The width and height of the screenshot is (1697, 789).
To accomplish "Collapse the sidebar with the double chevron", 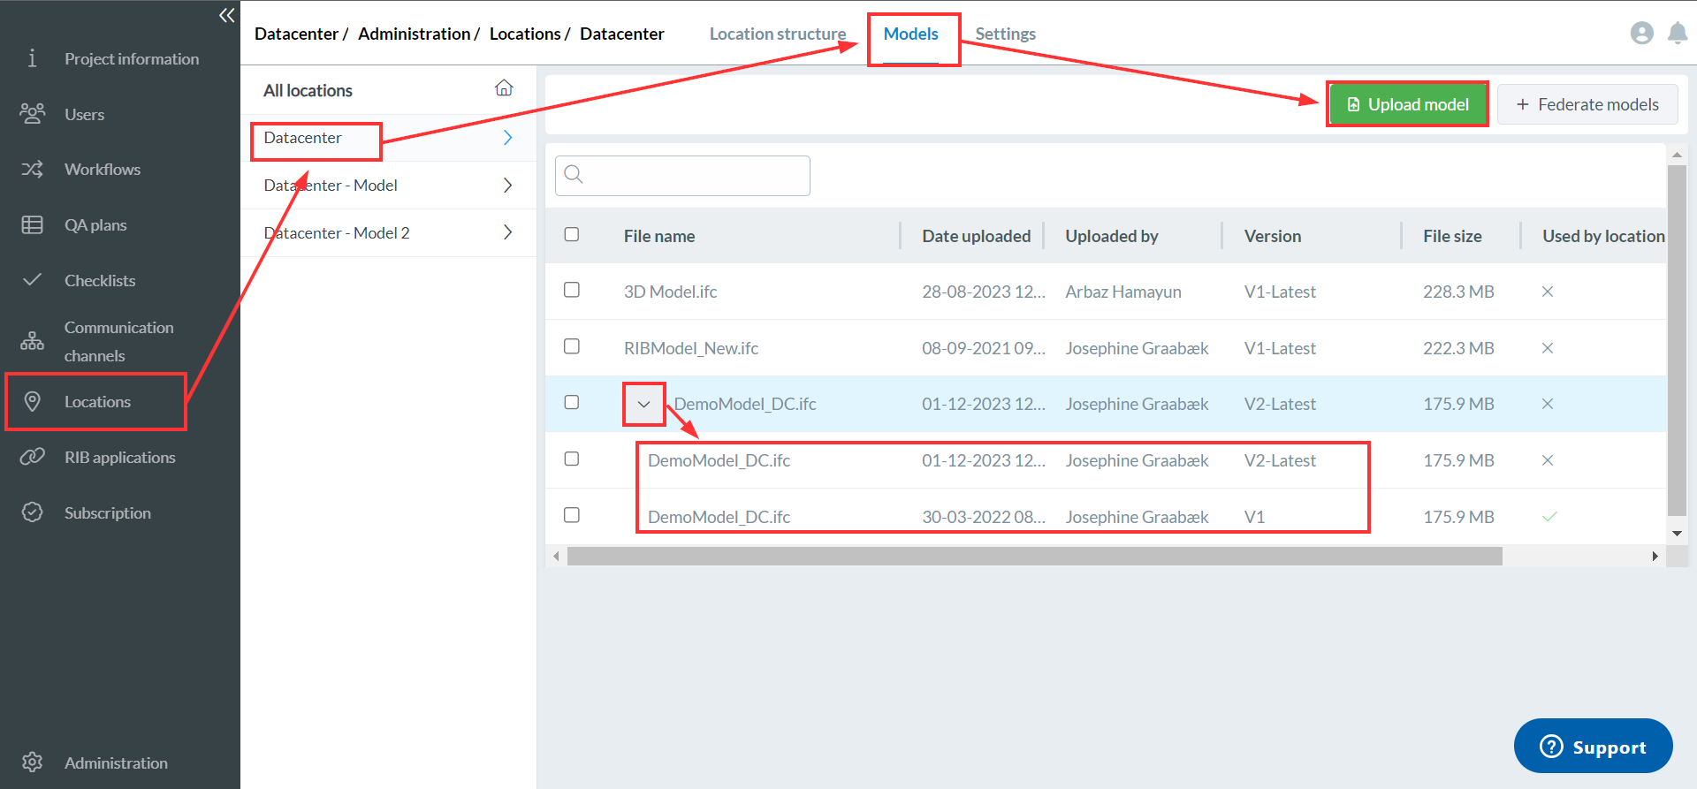I will click(x=226, y=15).
